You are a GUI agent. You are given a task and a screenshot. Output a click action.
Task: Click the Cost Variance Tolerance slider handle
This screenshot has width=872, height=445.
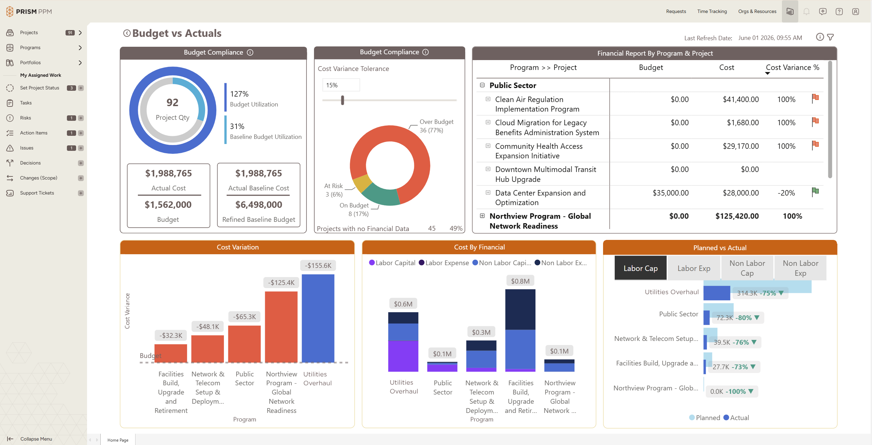click(x=342, y=100)
